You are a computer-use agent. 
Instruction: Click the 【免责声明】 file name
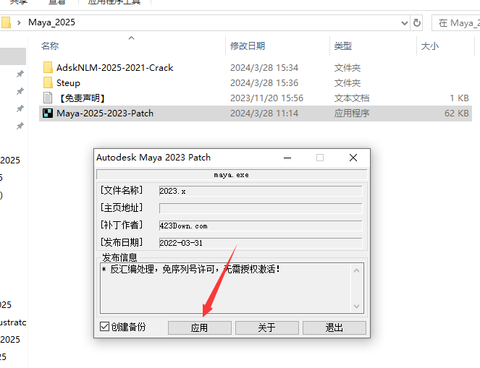pos(81,98)
